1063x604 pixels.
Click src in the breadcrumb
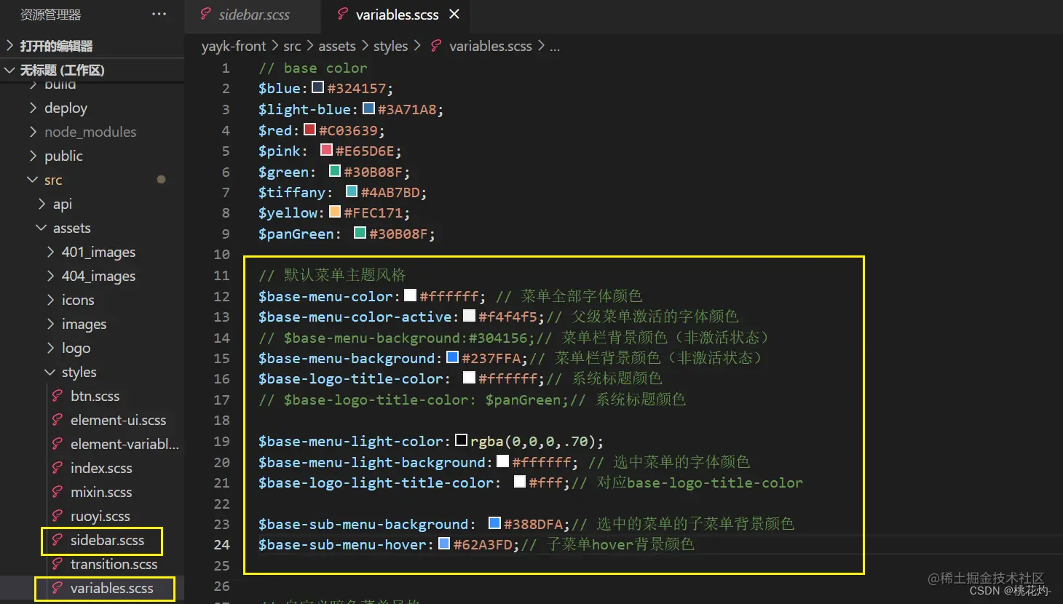click(292, 46)
